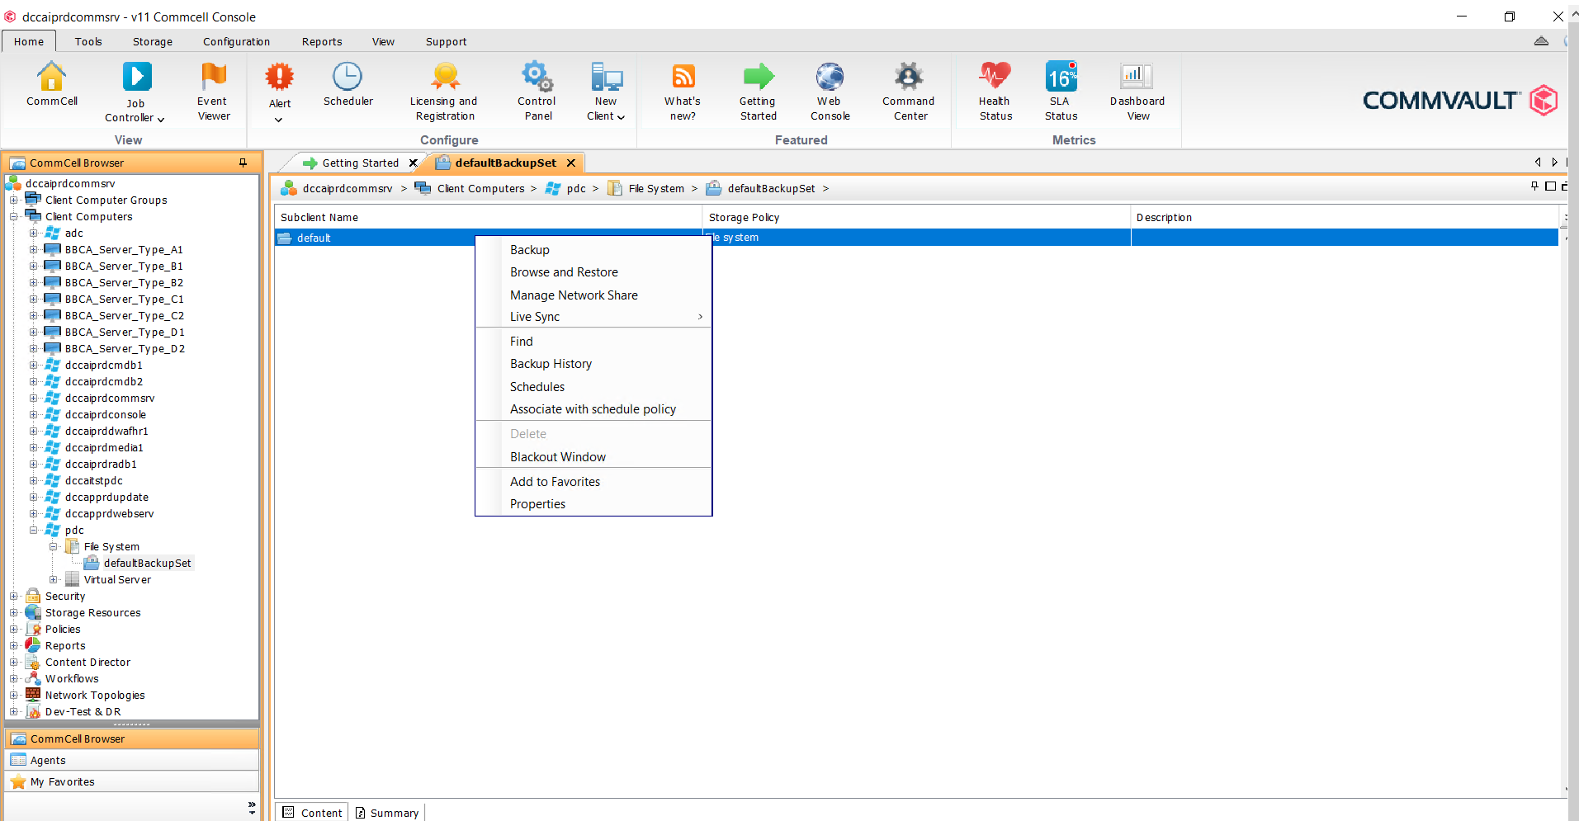
Task: Open the Live Sync submenu arrow
Action: tap(700, 317)
